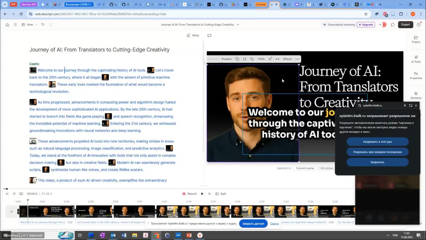Open the AI Tools panel

[416, 59]
